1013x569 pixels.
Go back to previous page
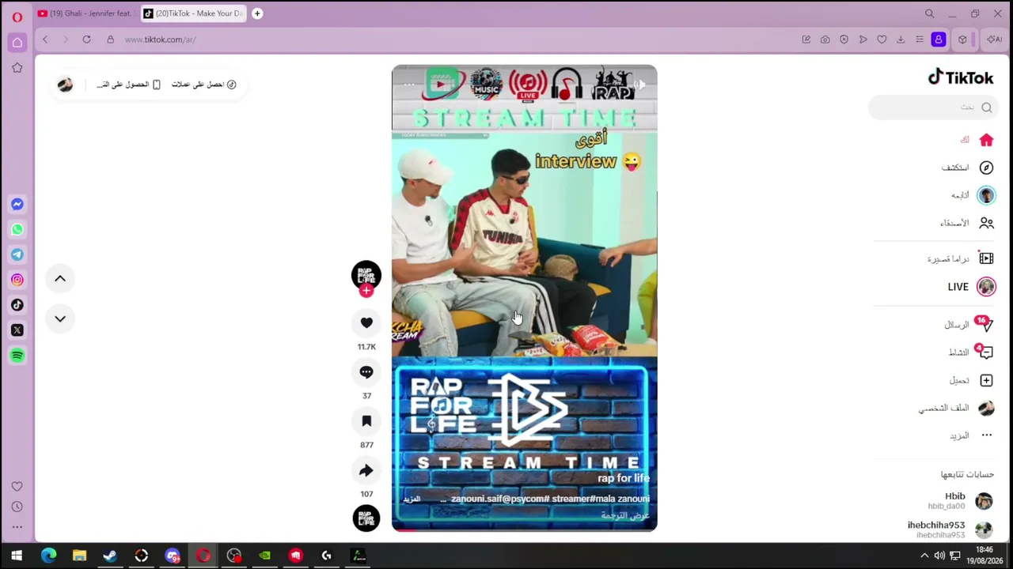click(x=45, y=40)
